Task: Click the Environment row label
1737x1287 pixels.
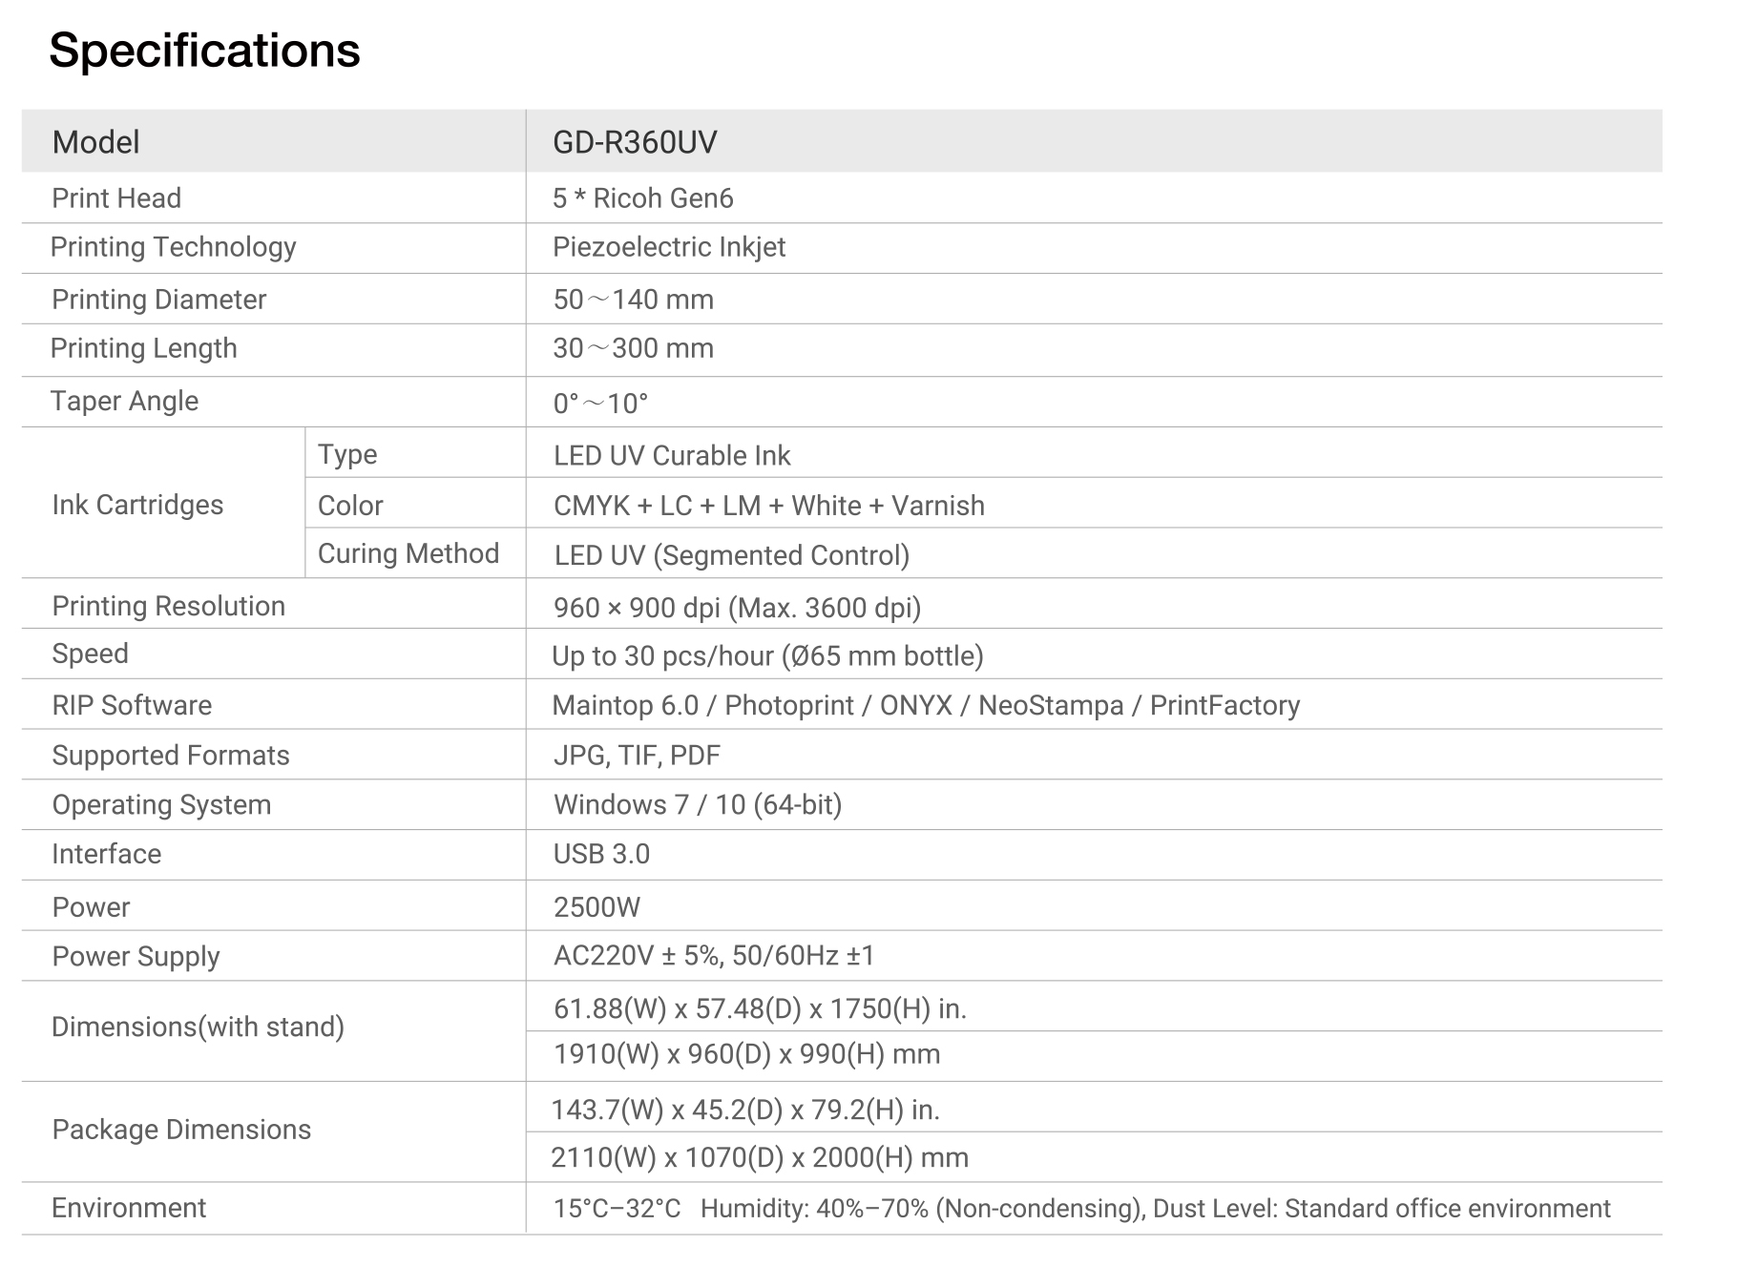Action: click(129, 1208)
